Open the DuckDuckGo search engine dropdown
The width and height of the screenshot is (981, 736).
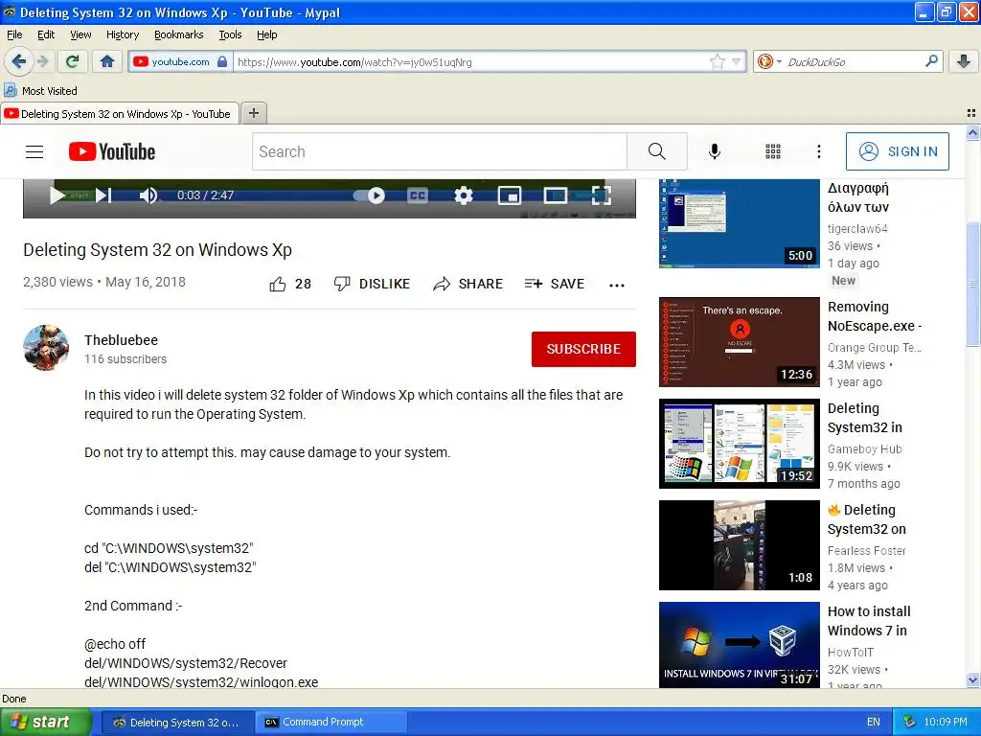point(769,61)
